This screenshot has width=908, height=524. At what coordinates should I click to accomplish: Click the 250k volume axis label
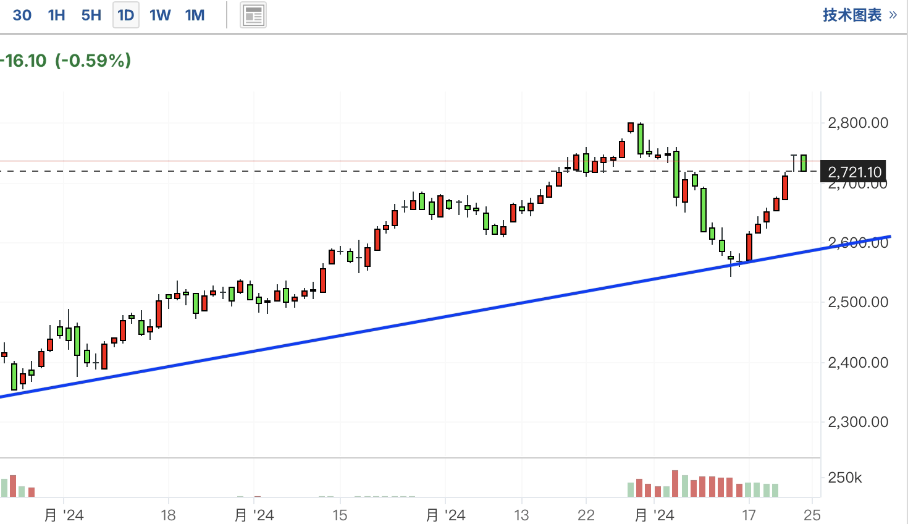click(845, 478)
